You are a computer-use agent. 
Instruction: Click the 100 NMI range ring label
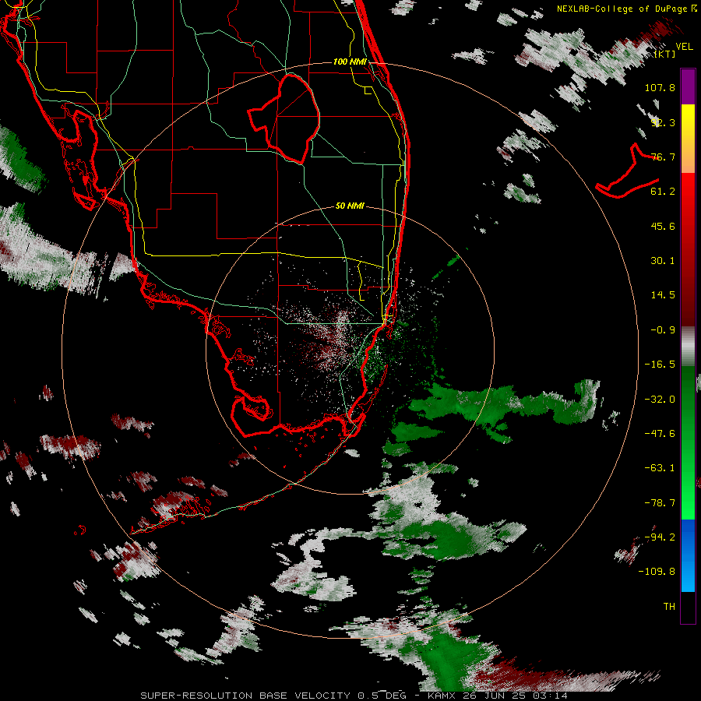(x=350, y=62)
